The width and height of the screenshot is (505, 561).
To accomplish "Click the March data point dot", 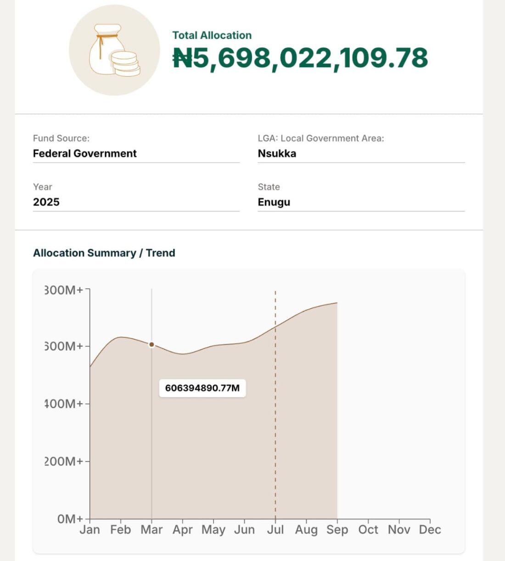I will coord(151,344).
